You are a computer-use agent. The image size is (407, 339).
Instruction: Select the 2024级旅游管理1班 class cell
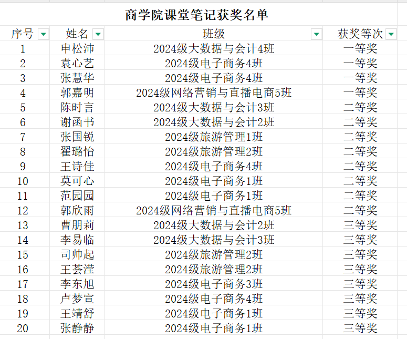[213, 137]
